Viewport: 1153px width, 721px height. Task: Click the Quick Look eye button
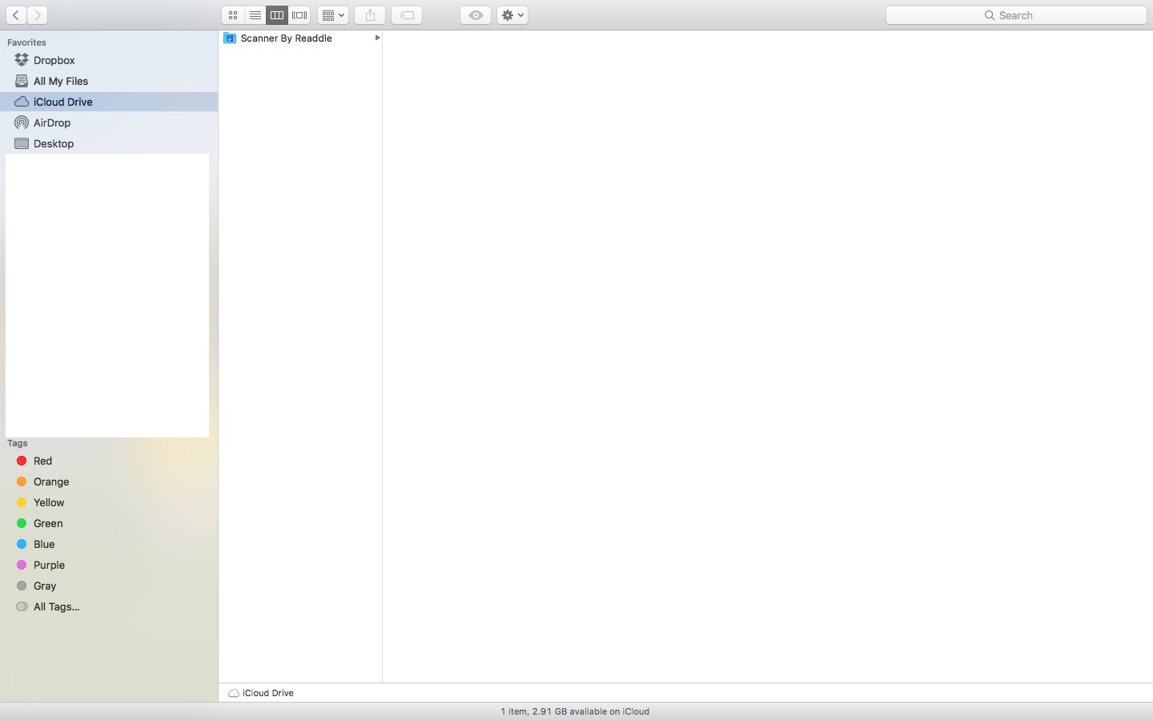coord(476,15)
